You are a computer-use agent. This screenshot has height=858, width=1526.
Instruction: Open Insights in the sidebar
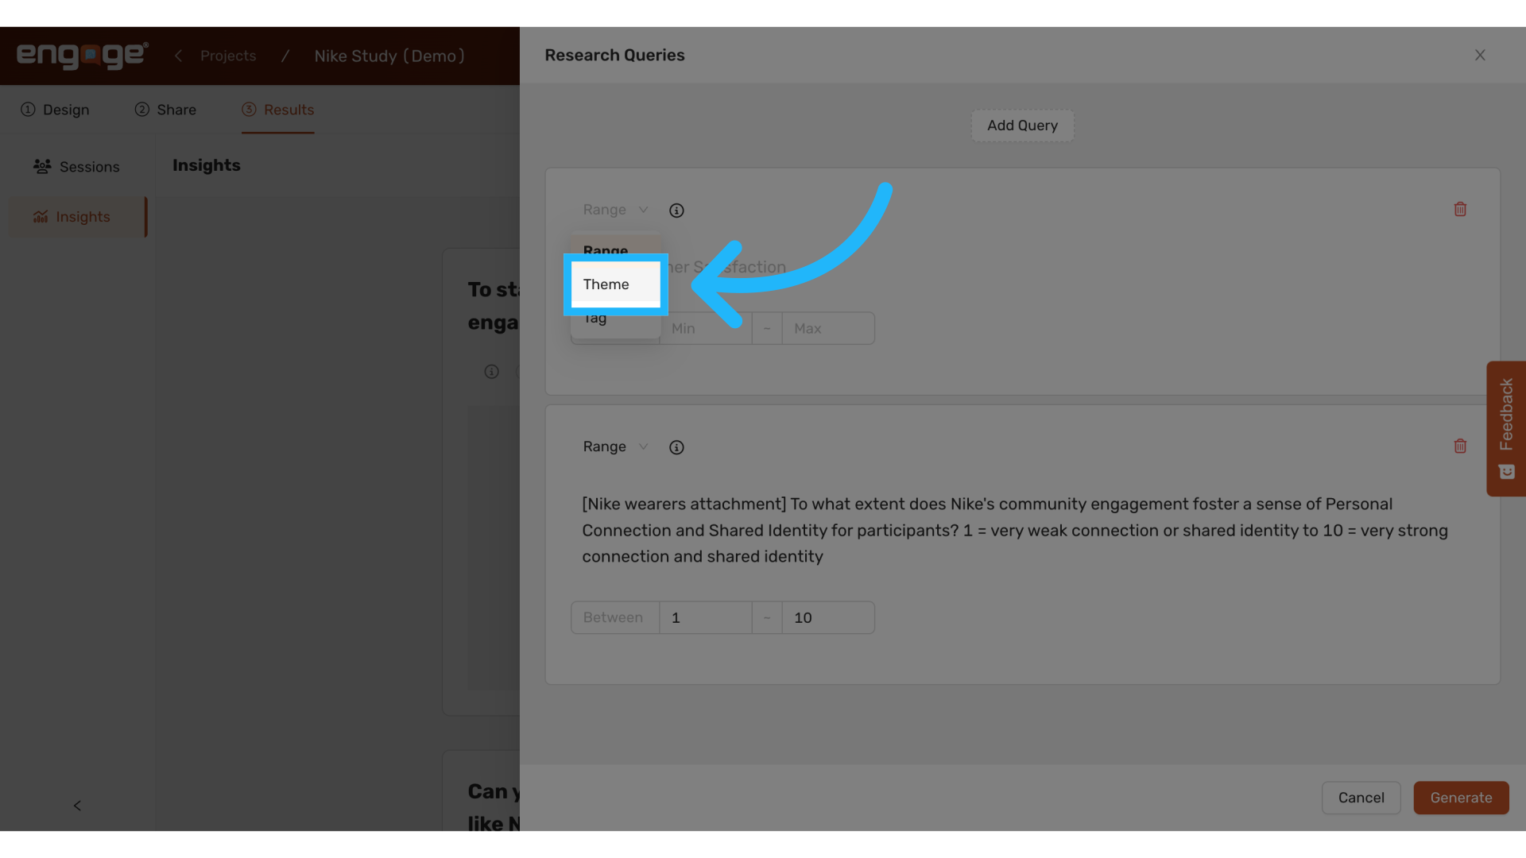[77, 217]
